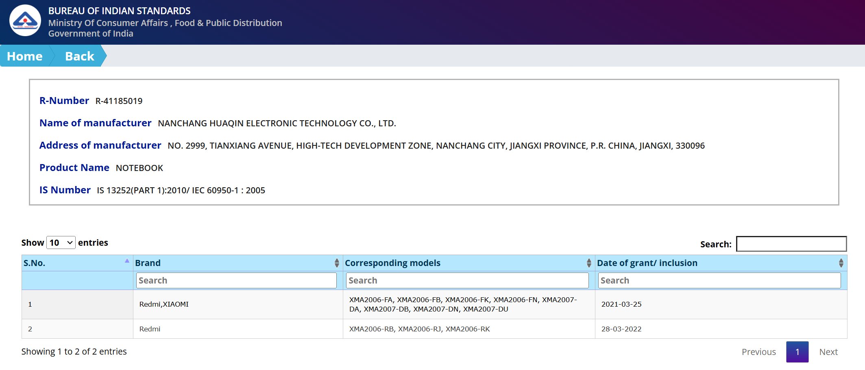Screen dimensions: 865x370
Task: Click the 28-03-2022 date cell
Action: pos(621,329)
